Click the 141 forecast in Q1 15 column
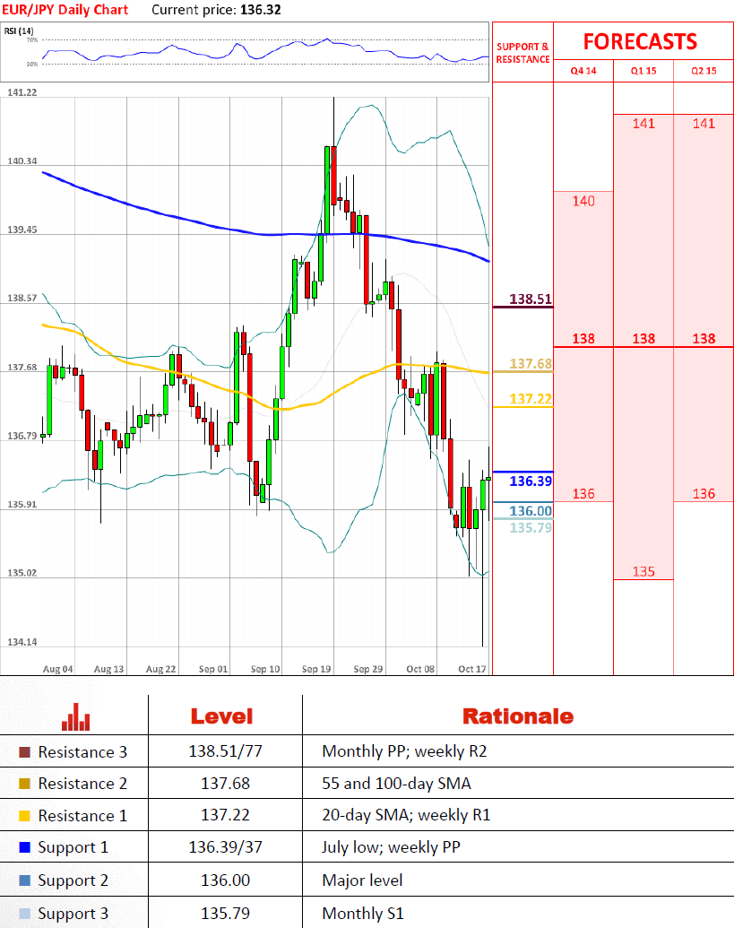Screen dimensions: 734x928 point(643,124)
